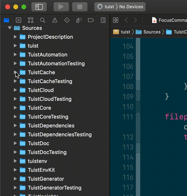187x196 pixels.
Task: Click line number 111 in gutter
Action: pyautogui.click(x=128, y=117)
